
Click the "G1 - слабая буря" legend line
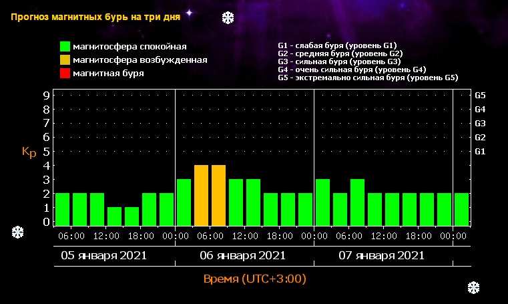point(332,45)
